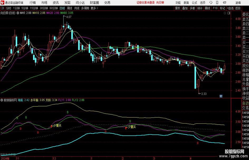Viewport: 249px width, 160px height.
Task: Click the 证券交易未登录 login link
Action: (146, 3)
